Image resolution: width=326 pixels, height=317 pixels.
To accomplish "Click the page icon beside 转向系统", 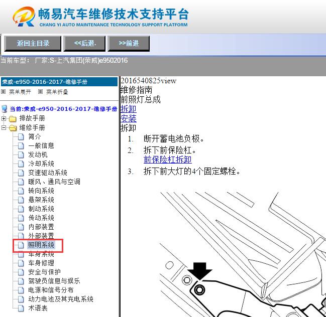I will 21,191.
